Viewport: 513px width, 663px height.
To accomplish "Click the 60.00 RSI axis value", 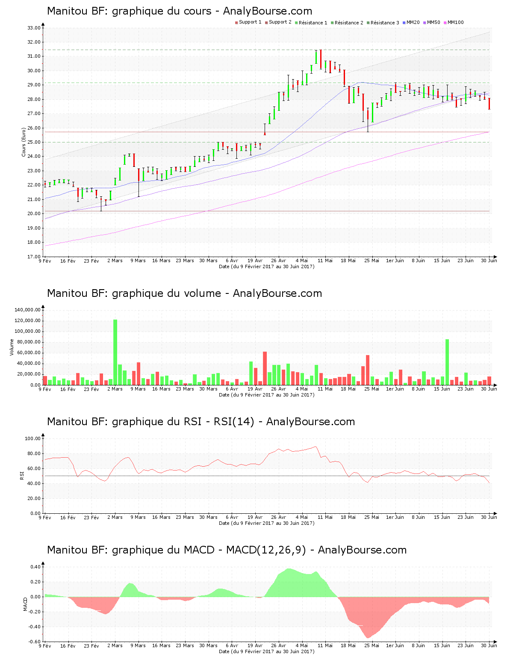I will [x=34, y=468].
